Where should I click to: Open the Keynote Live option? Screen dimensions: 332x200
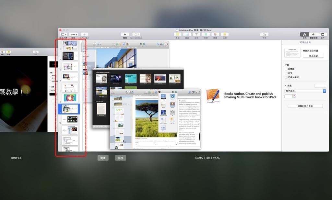tap(136, 34)
